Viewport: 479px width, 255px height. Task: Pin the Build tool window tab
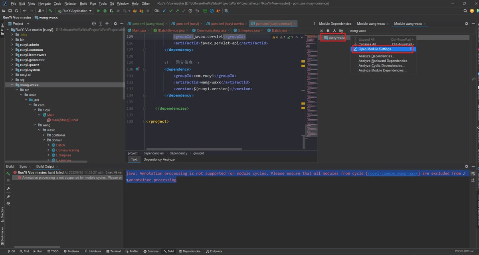(8, 197)
